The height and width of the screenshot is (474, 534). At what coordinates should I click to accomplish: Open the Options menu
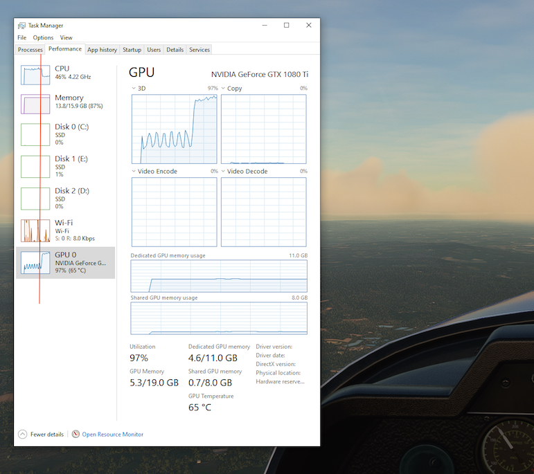point(43,37)
